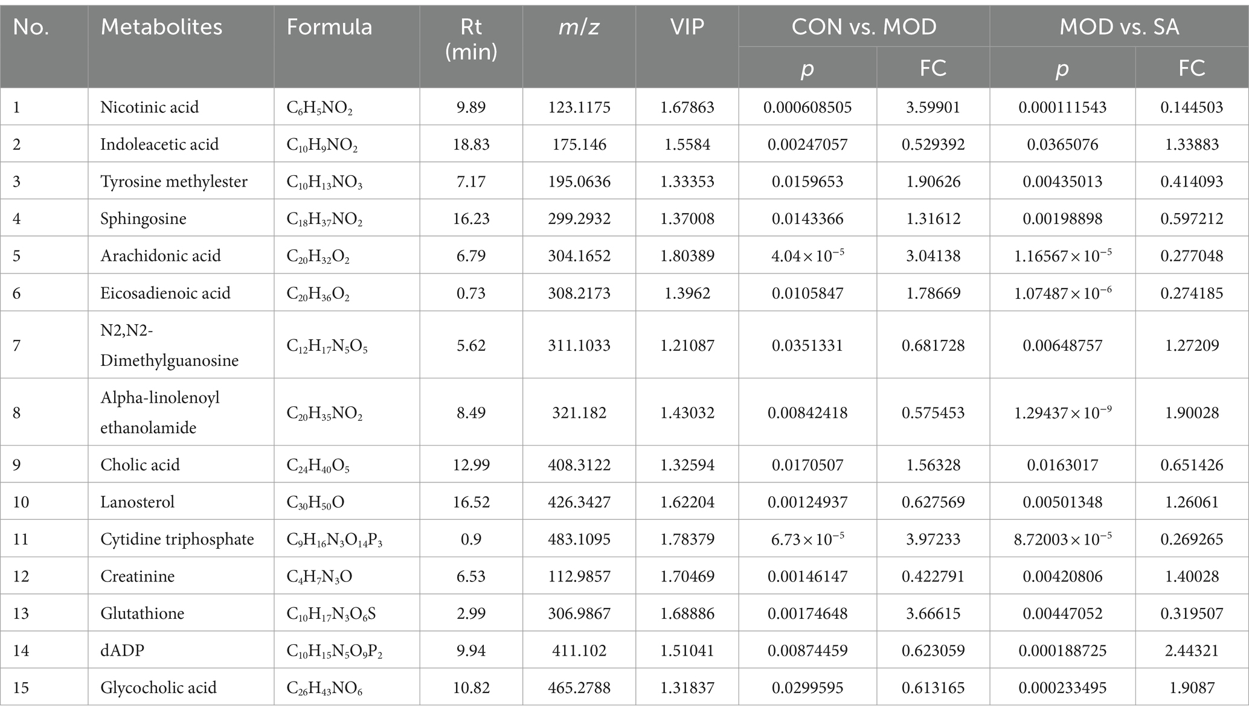The image size is (1249, 716).
Task: Select the Nicotinic acid cell
Action: [149, 107]
